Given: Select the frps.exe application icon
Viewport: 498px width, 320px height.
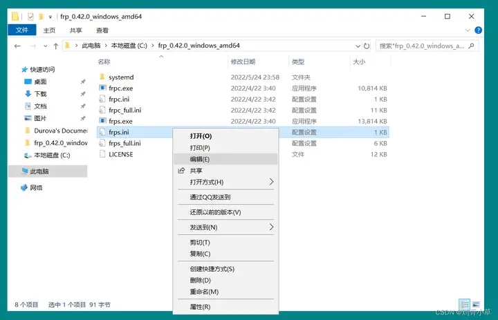Looking at the screenshot, I should [x=102, y=121].
